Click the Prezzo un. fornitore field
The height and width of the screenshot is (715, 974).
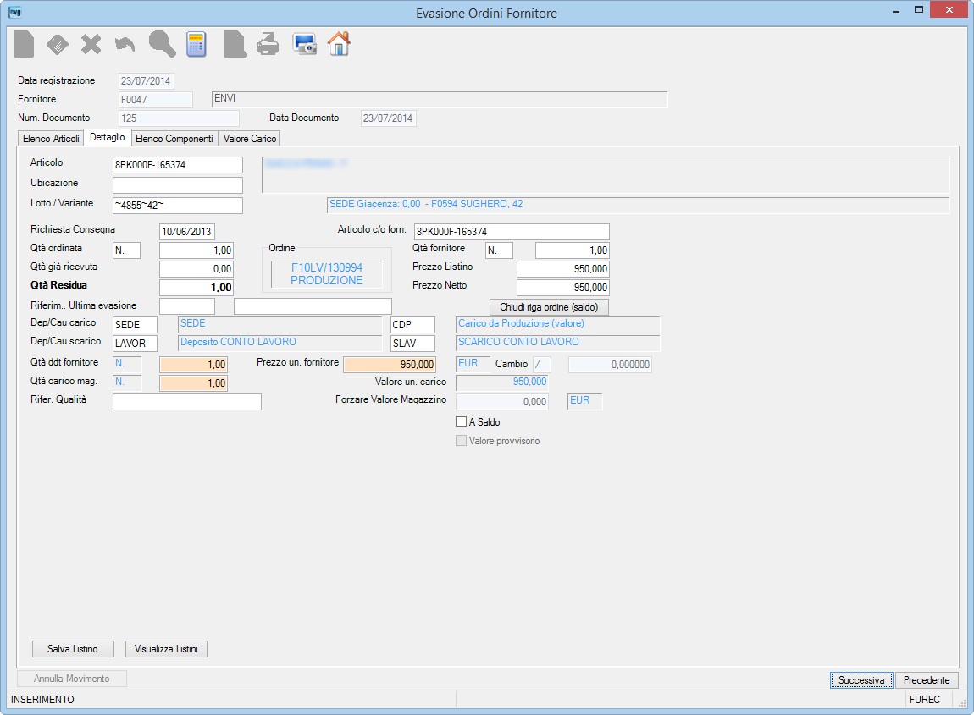390,365
